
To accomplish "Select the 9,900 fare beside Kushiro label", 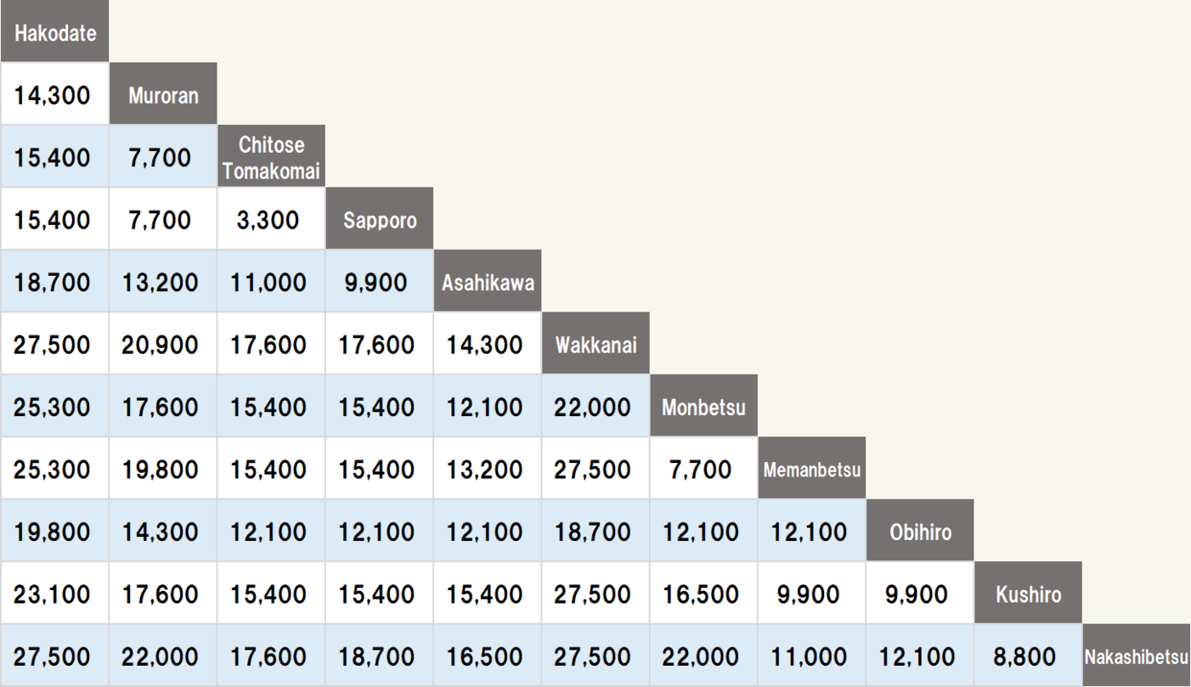I will pos(917,594).
